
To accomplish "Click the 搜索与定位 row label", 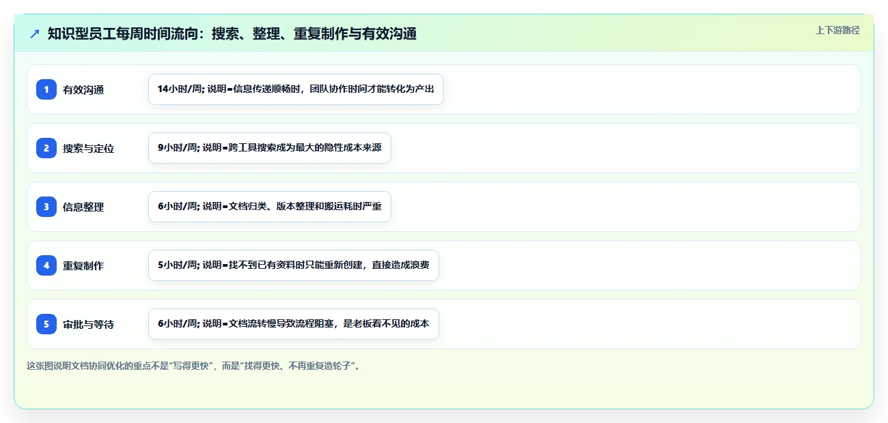I will pos(88,148).
